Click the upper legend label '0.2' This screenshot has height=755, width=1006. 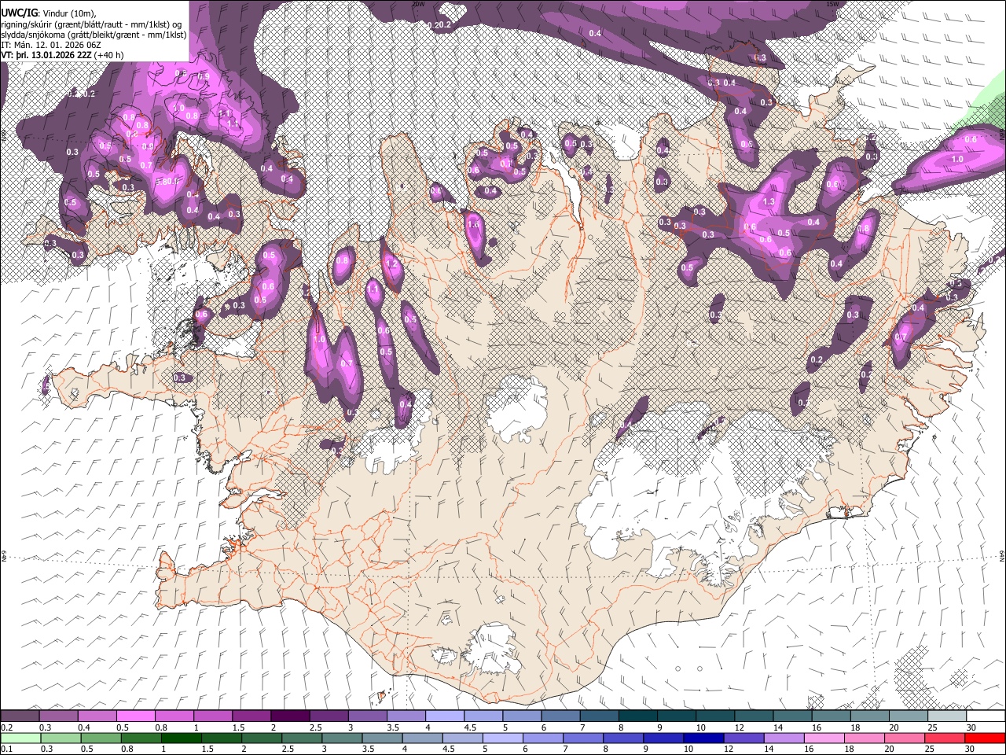(6, 727)
